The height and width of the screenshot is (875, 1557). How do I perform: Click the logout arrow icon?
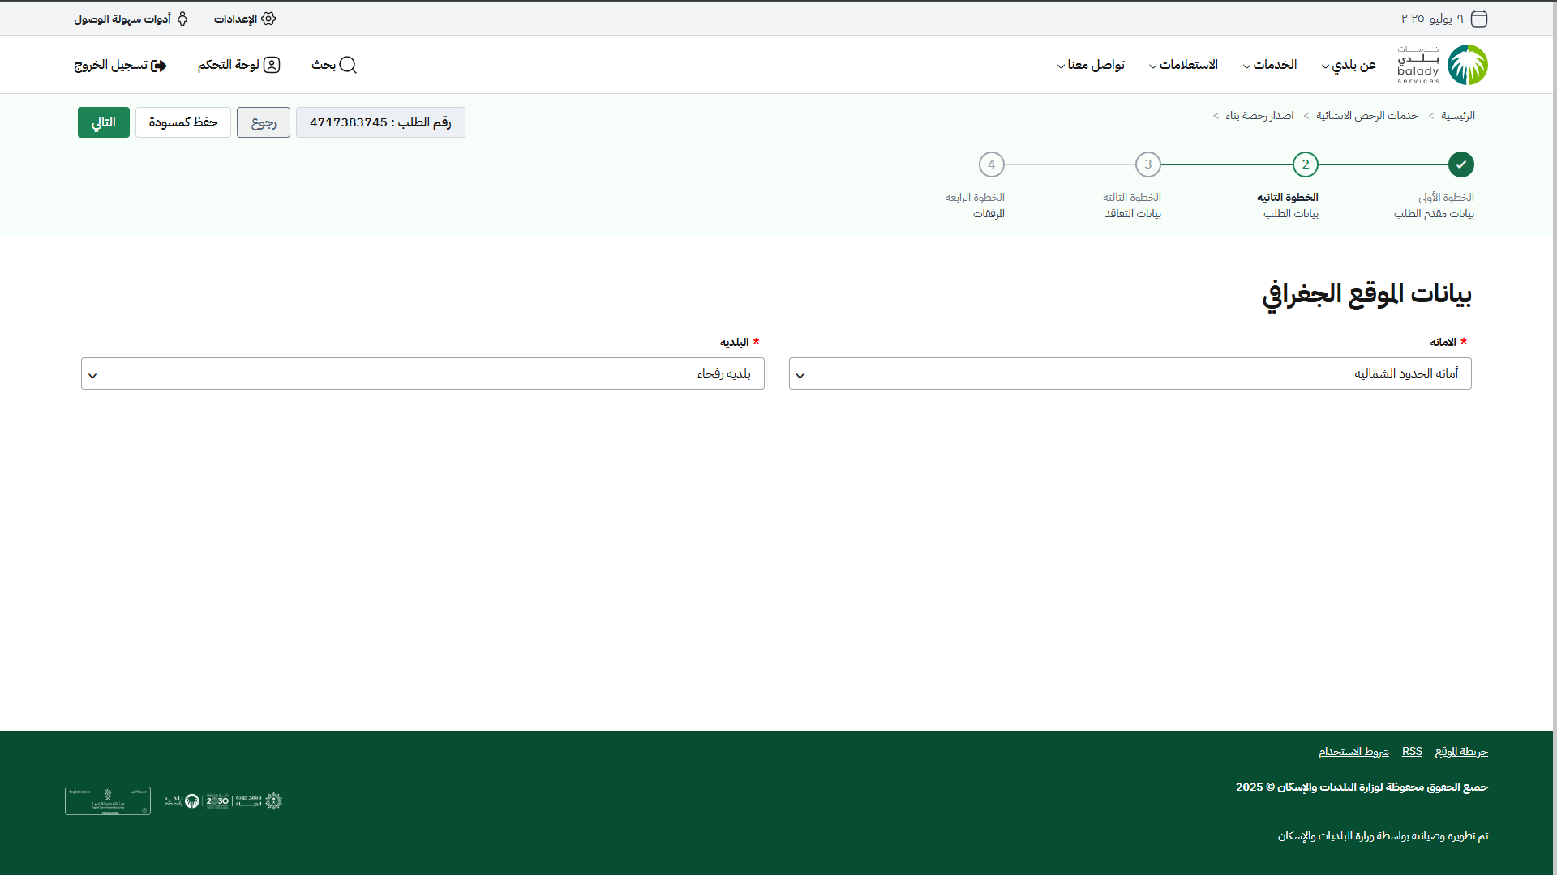coord(159,66)
